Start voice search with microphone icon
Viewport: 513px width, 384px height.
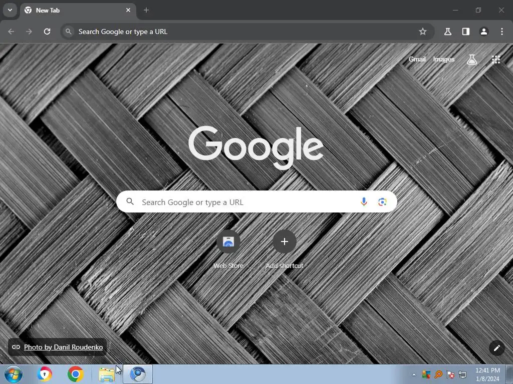point(364,202)
